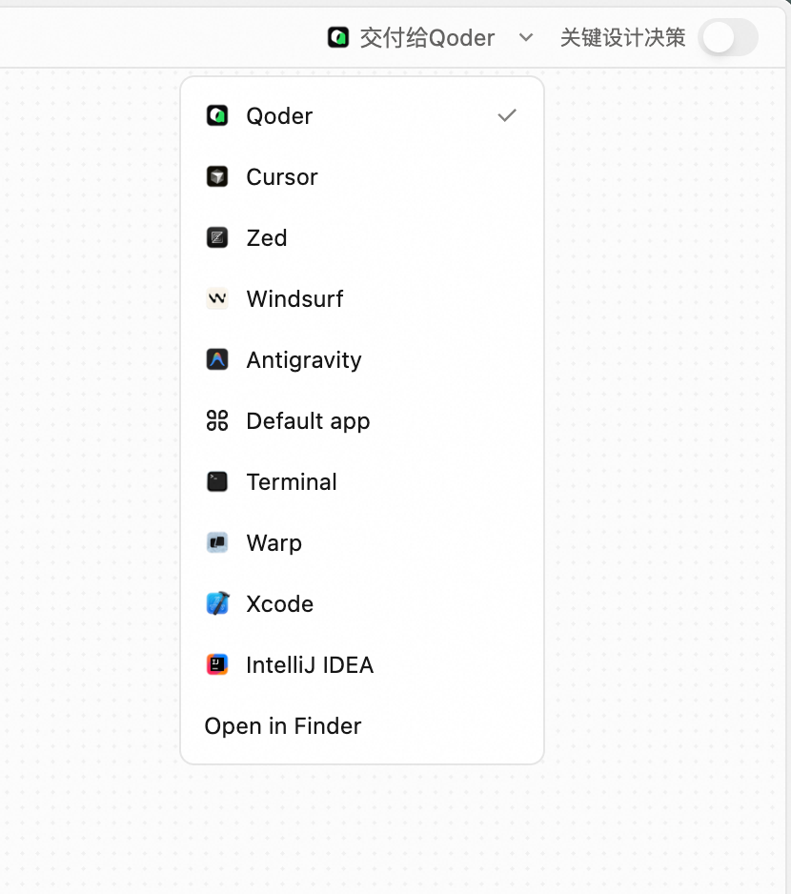Select the Antigravity text label

[x=304, y=360]
